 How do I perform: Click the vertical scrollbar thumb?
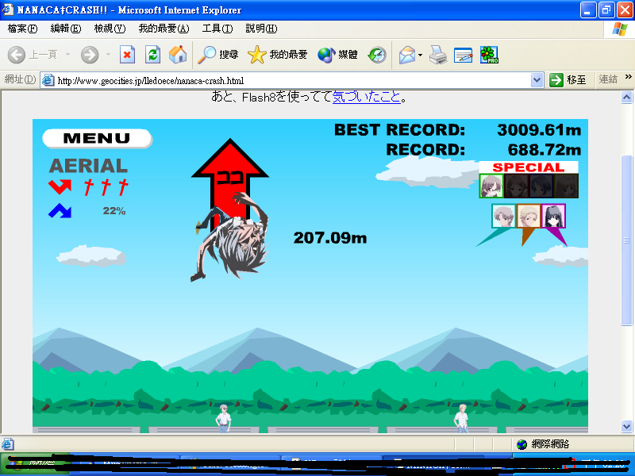[626, 240]
